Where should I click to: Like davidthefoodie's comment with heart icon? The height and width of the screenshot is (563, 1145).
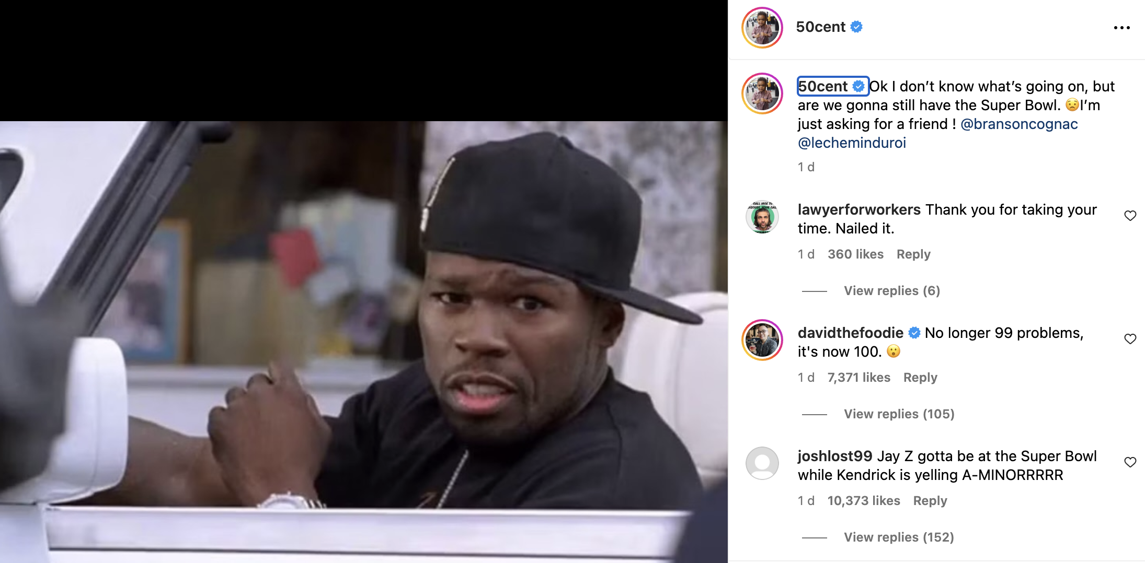click(1130, 339)
